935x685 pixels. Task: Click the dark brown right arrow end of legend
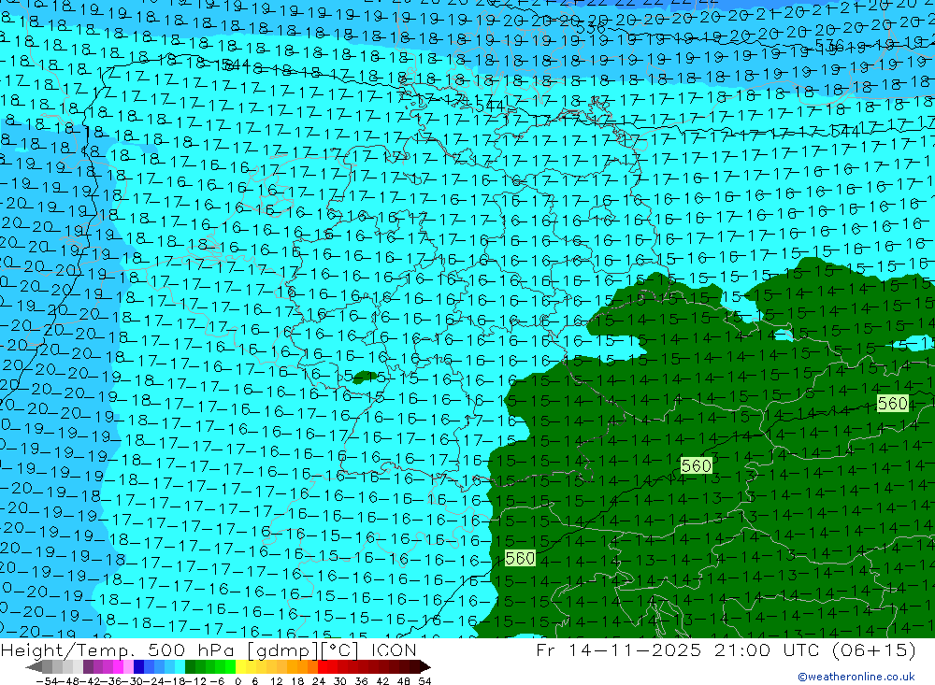coord(425,667)
